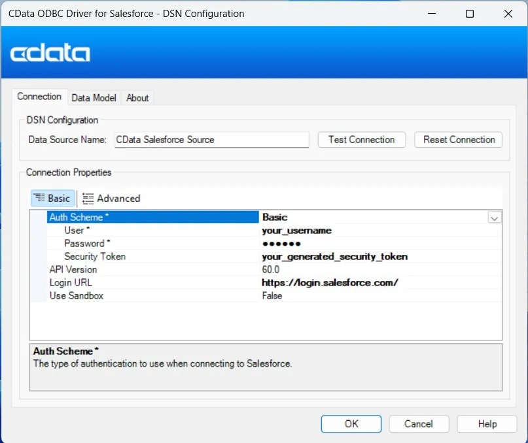Click the Test Connection button
528x443 pixels.
(361, 140)
